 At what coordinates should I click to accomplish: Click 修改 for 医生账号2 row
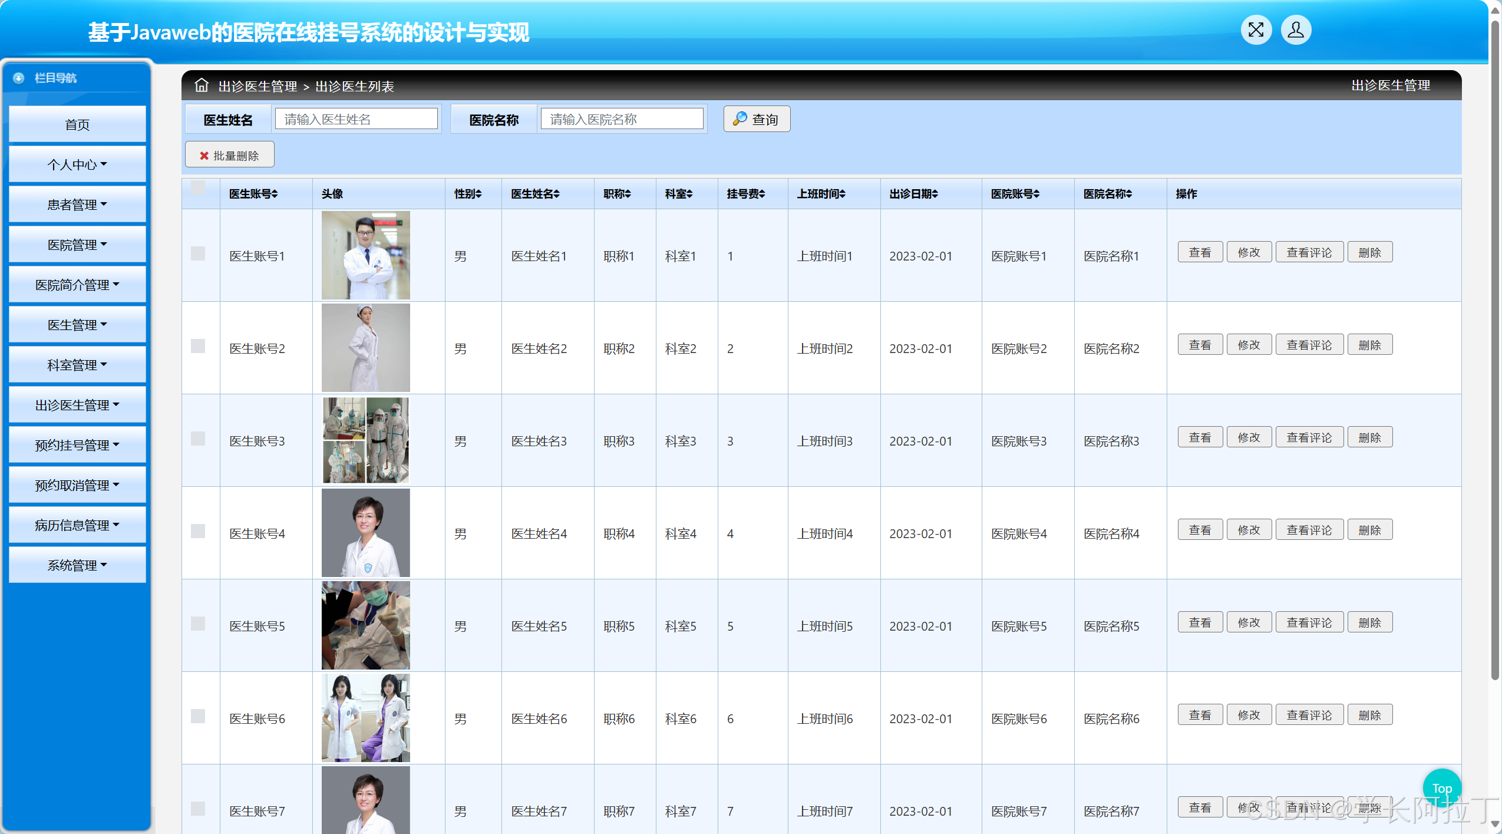coord(1249,345)
